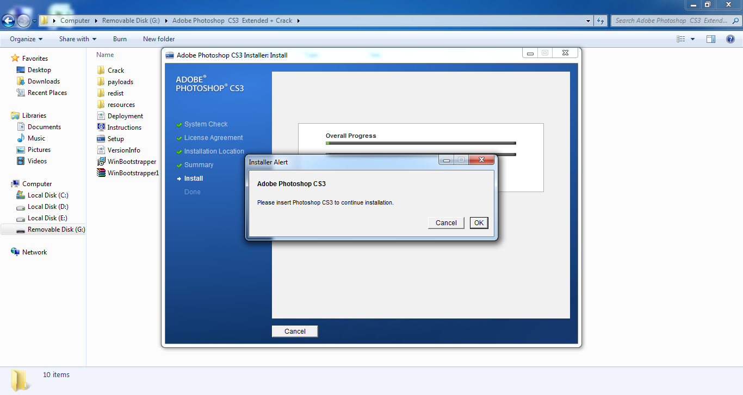This screenshot has height=395, width=743.
Task: Click the Desktop icon in sidebar
Action: click(21, 69)
